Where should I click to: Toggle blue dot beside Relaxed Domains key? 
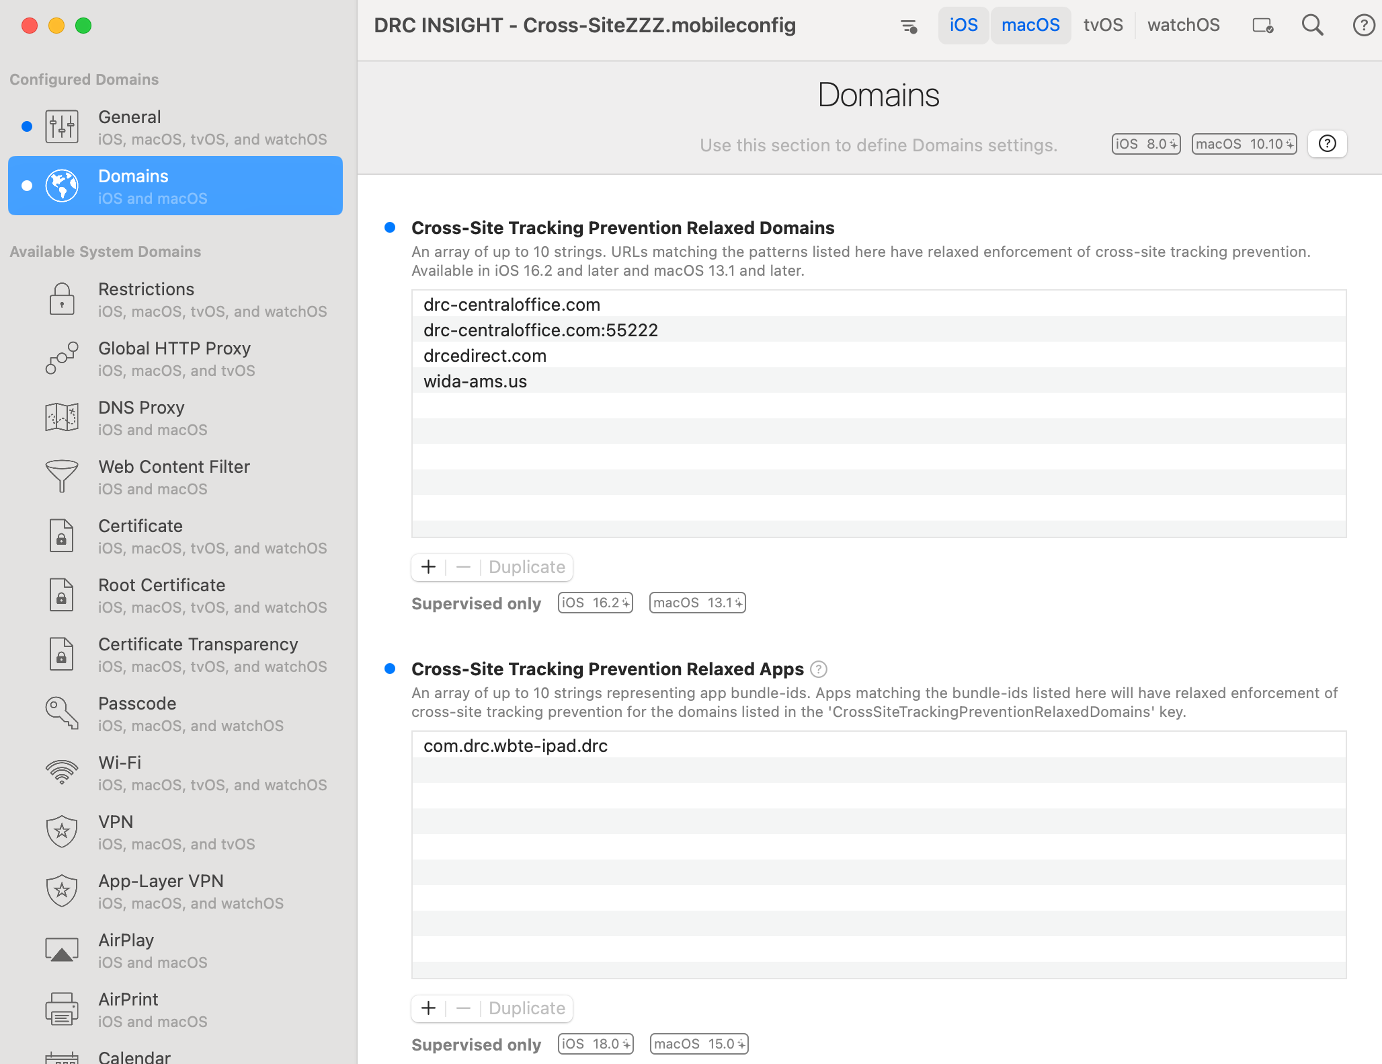(390, 227)
